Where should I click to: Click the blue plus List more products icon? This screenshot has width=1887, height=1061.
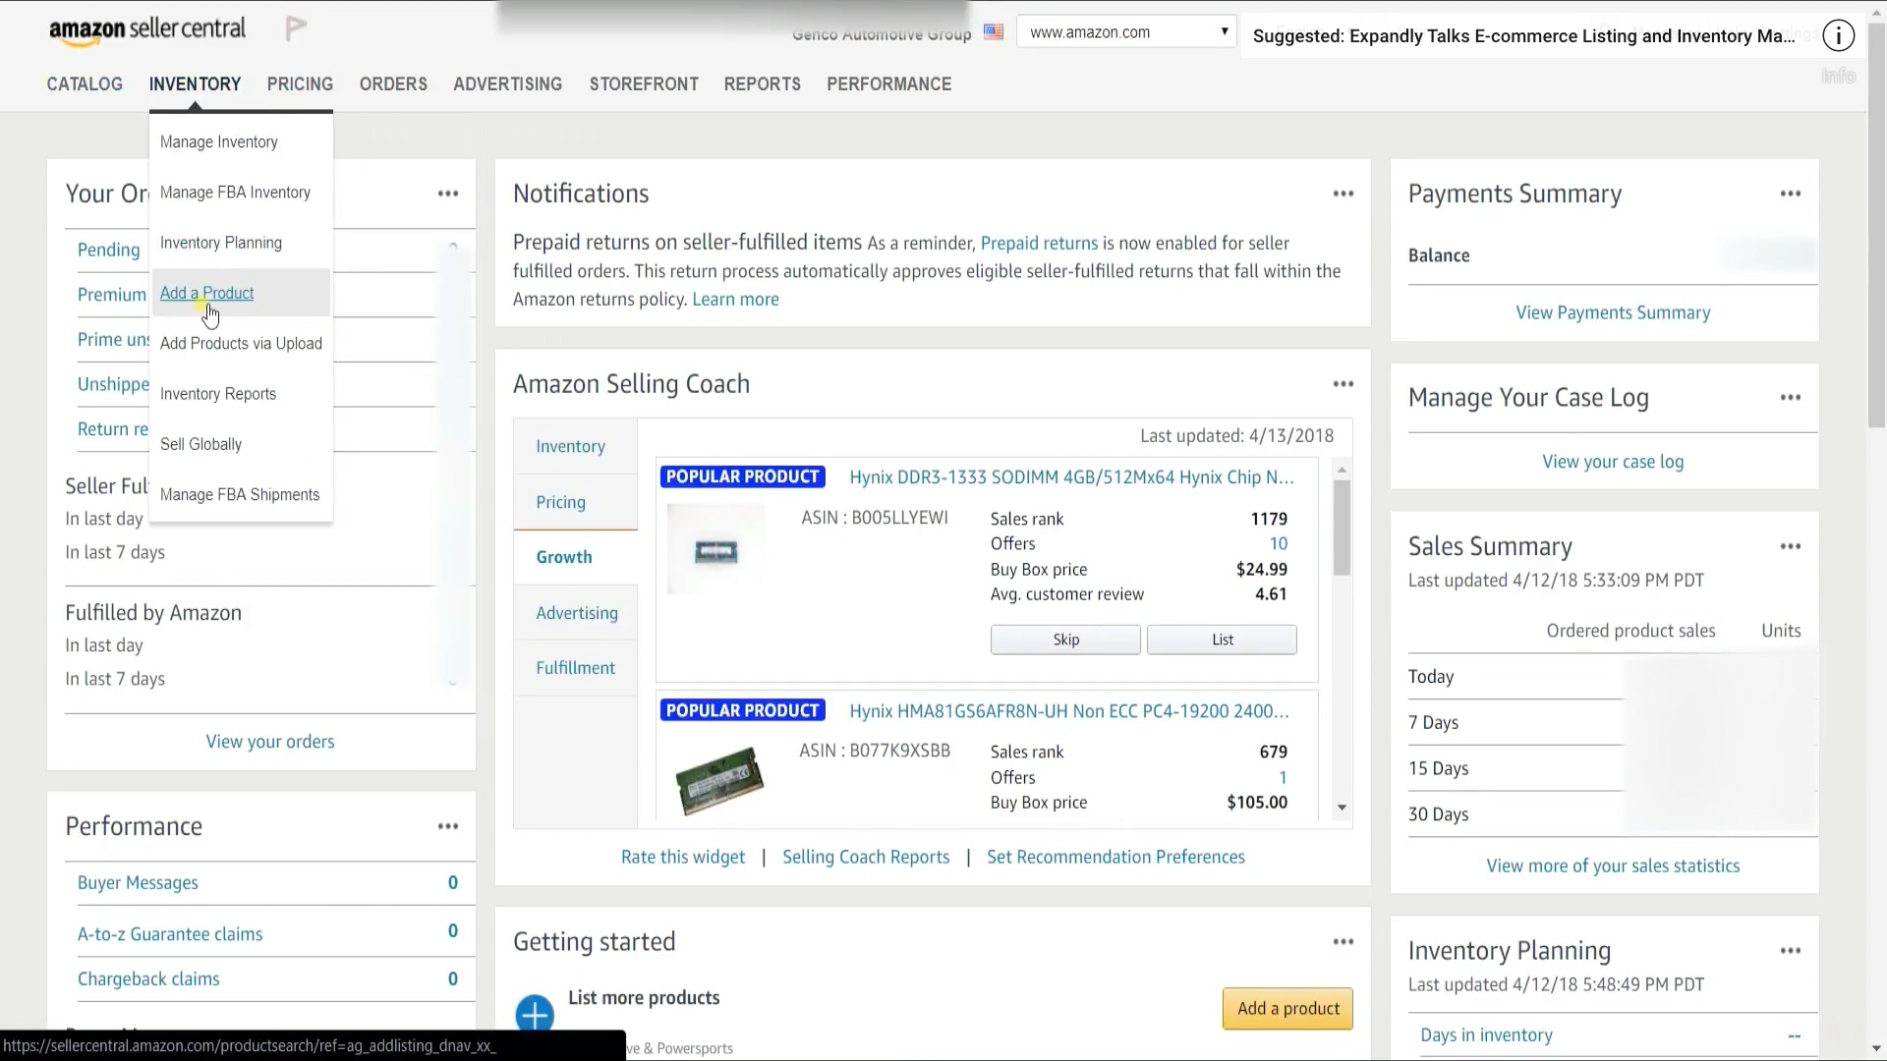tap(535, 1014)
